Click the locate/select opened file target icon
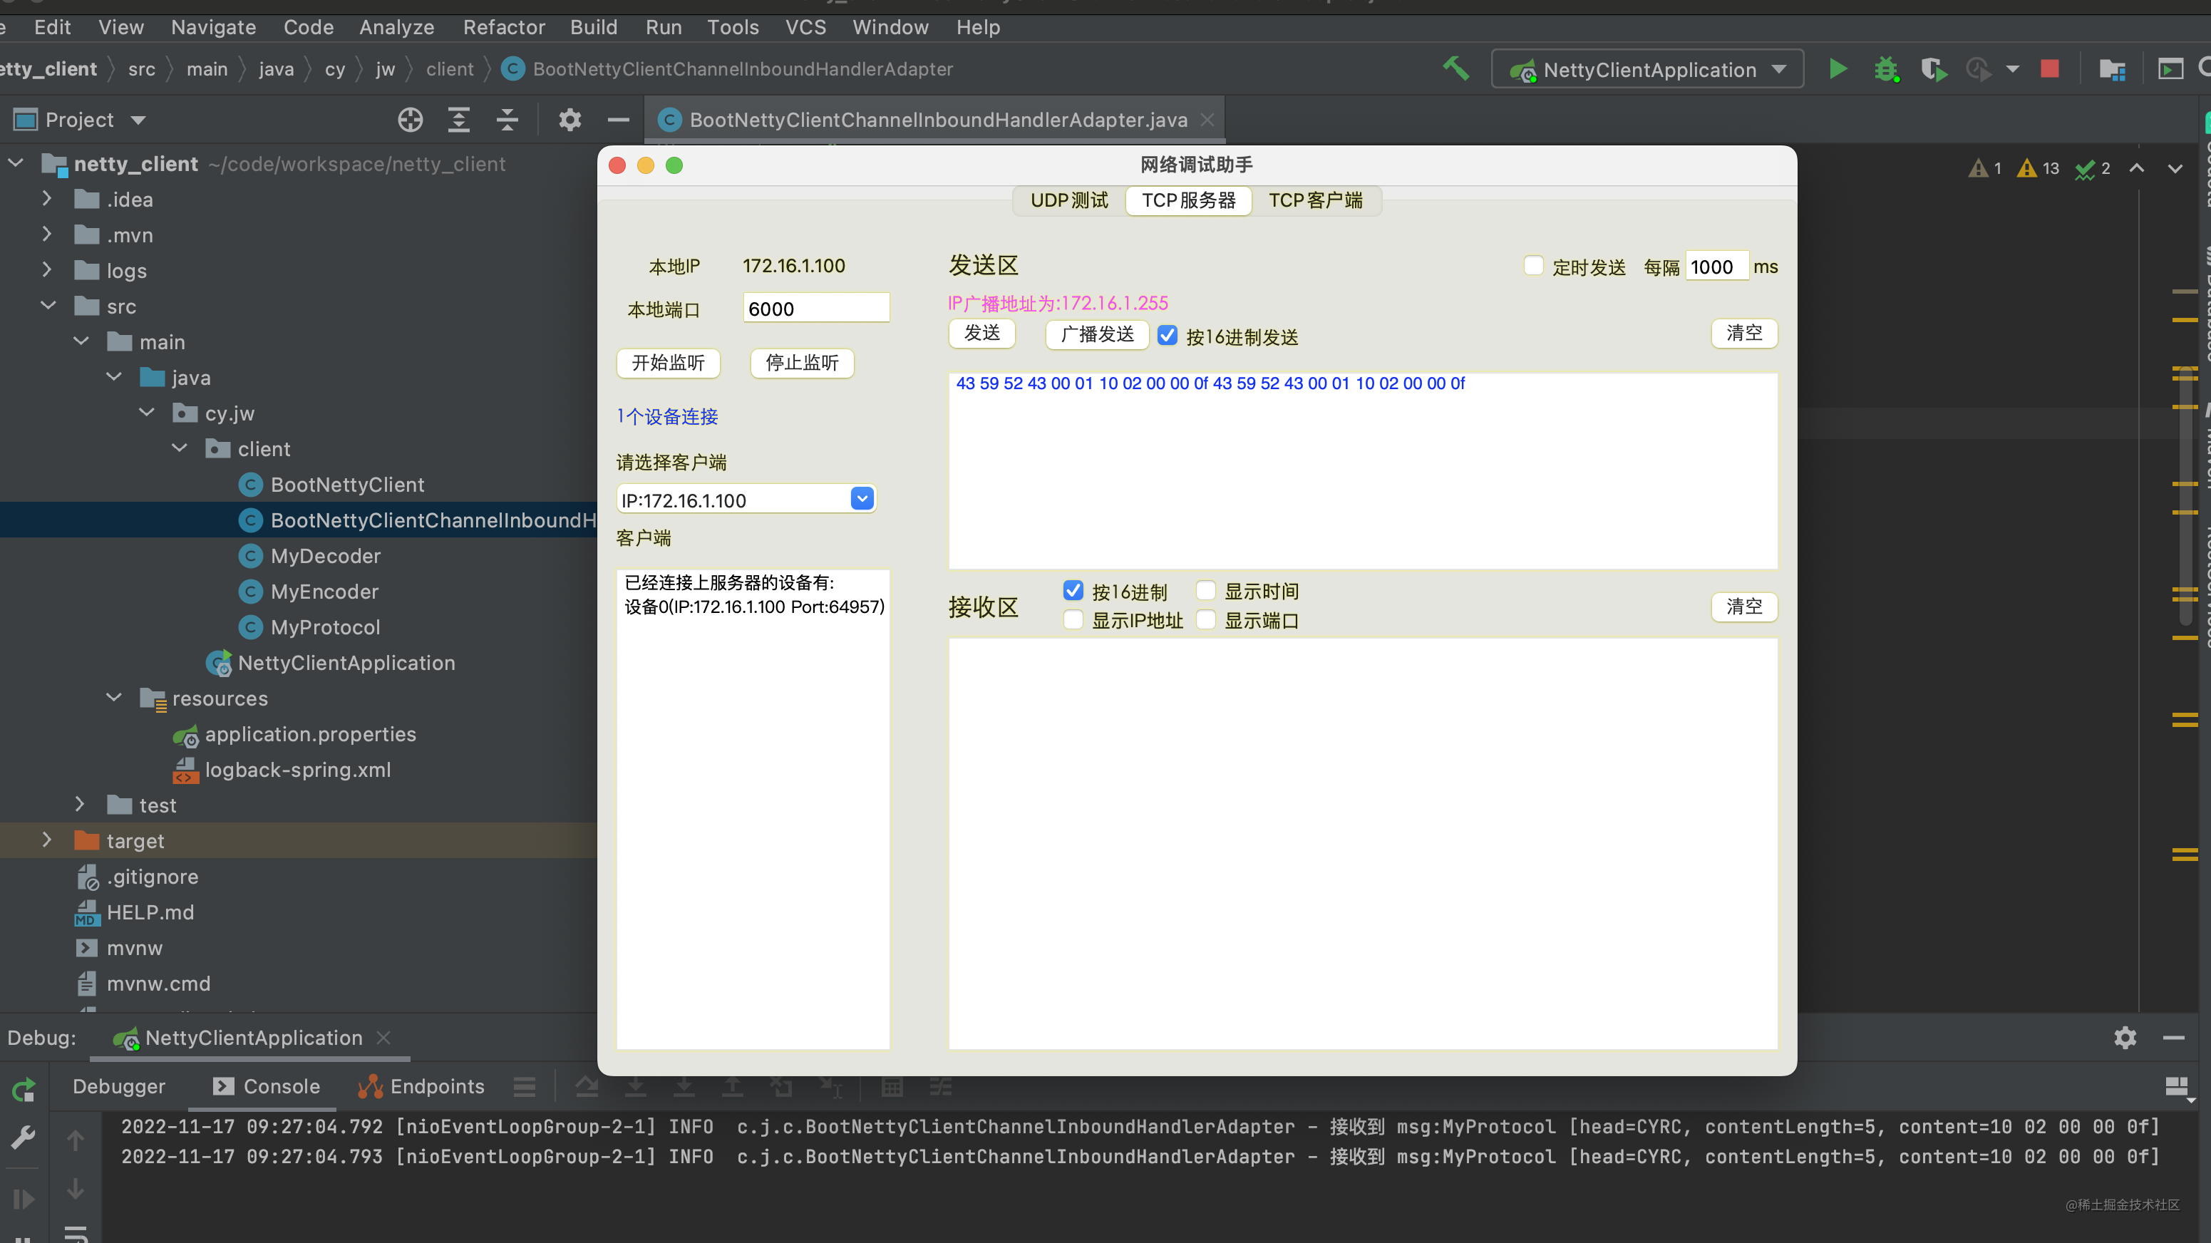 click(411, 120)
